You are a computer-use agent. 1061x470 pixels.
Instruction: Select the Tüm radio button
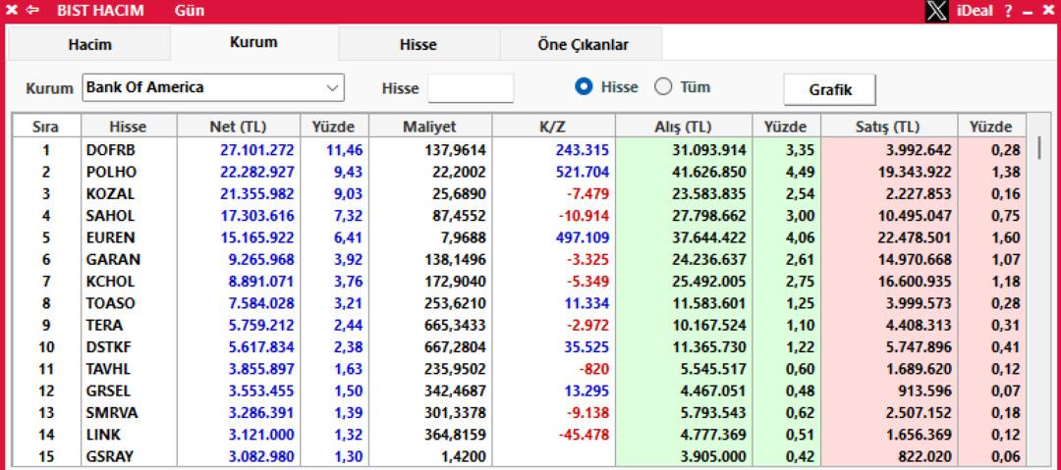662,87
